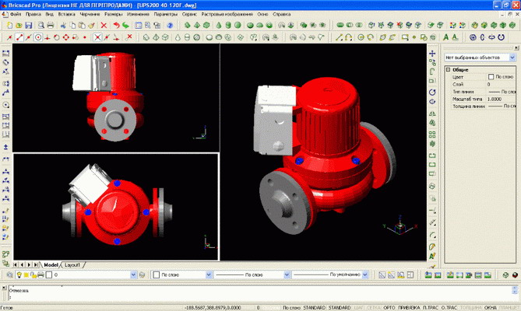Select the green Cone solid tool

click(219, 25)
